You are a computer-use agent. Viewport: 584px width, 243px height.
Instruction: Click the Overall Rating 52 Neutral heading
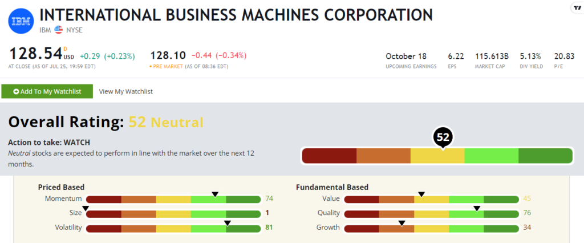click(106, 123)
